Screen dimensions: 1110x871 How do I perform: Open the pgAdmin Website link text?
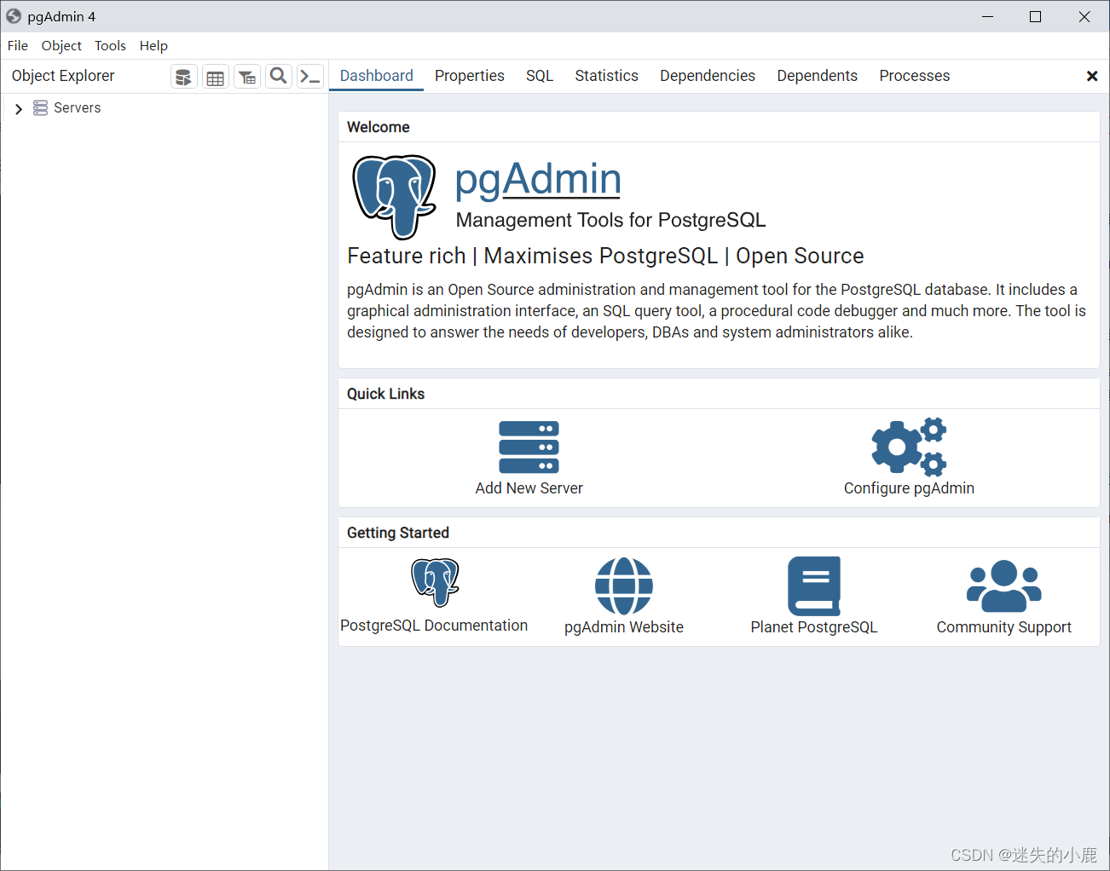click(x=624, y=627)
